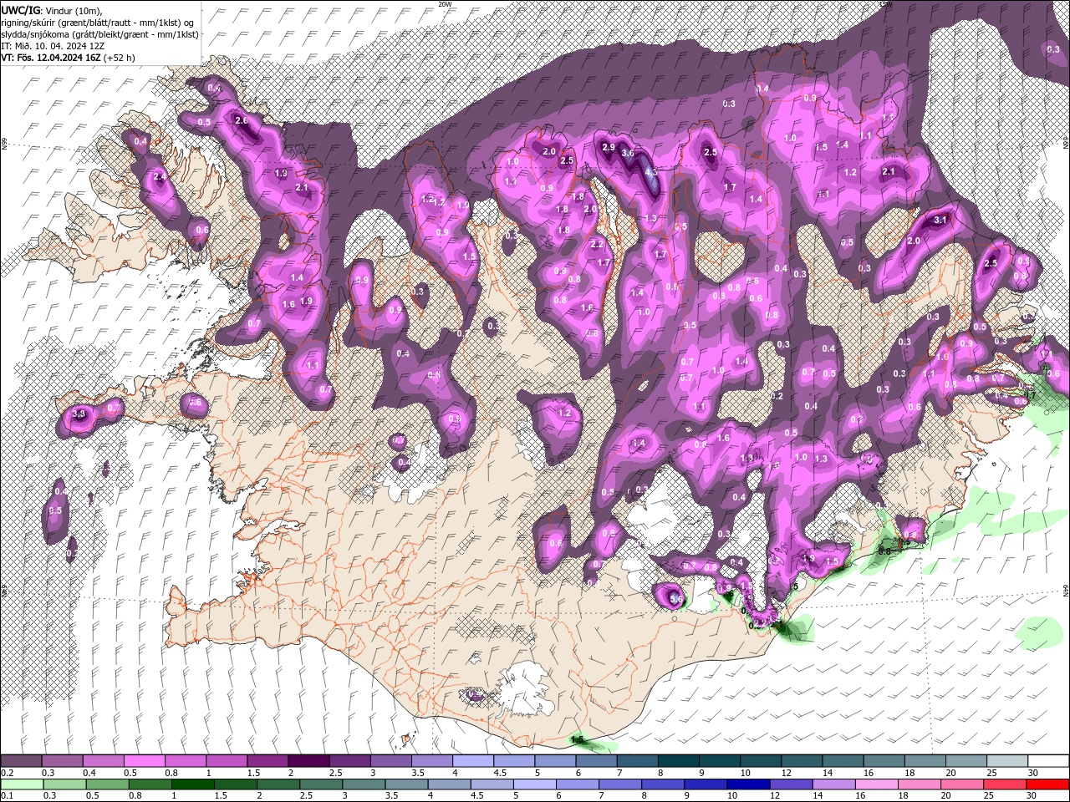The image size is (1070, 802).
Task: Click the '3.3' snowfall value on map
Action: (x=79, y=414)
